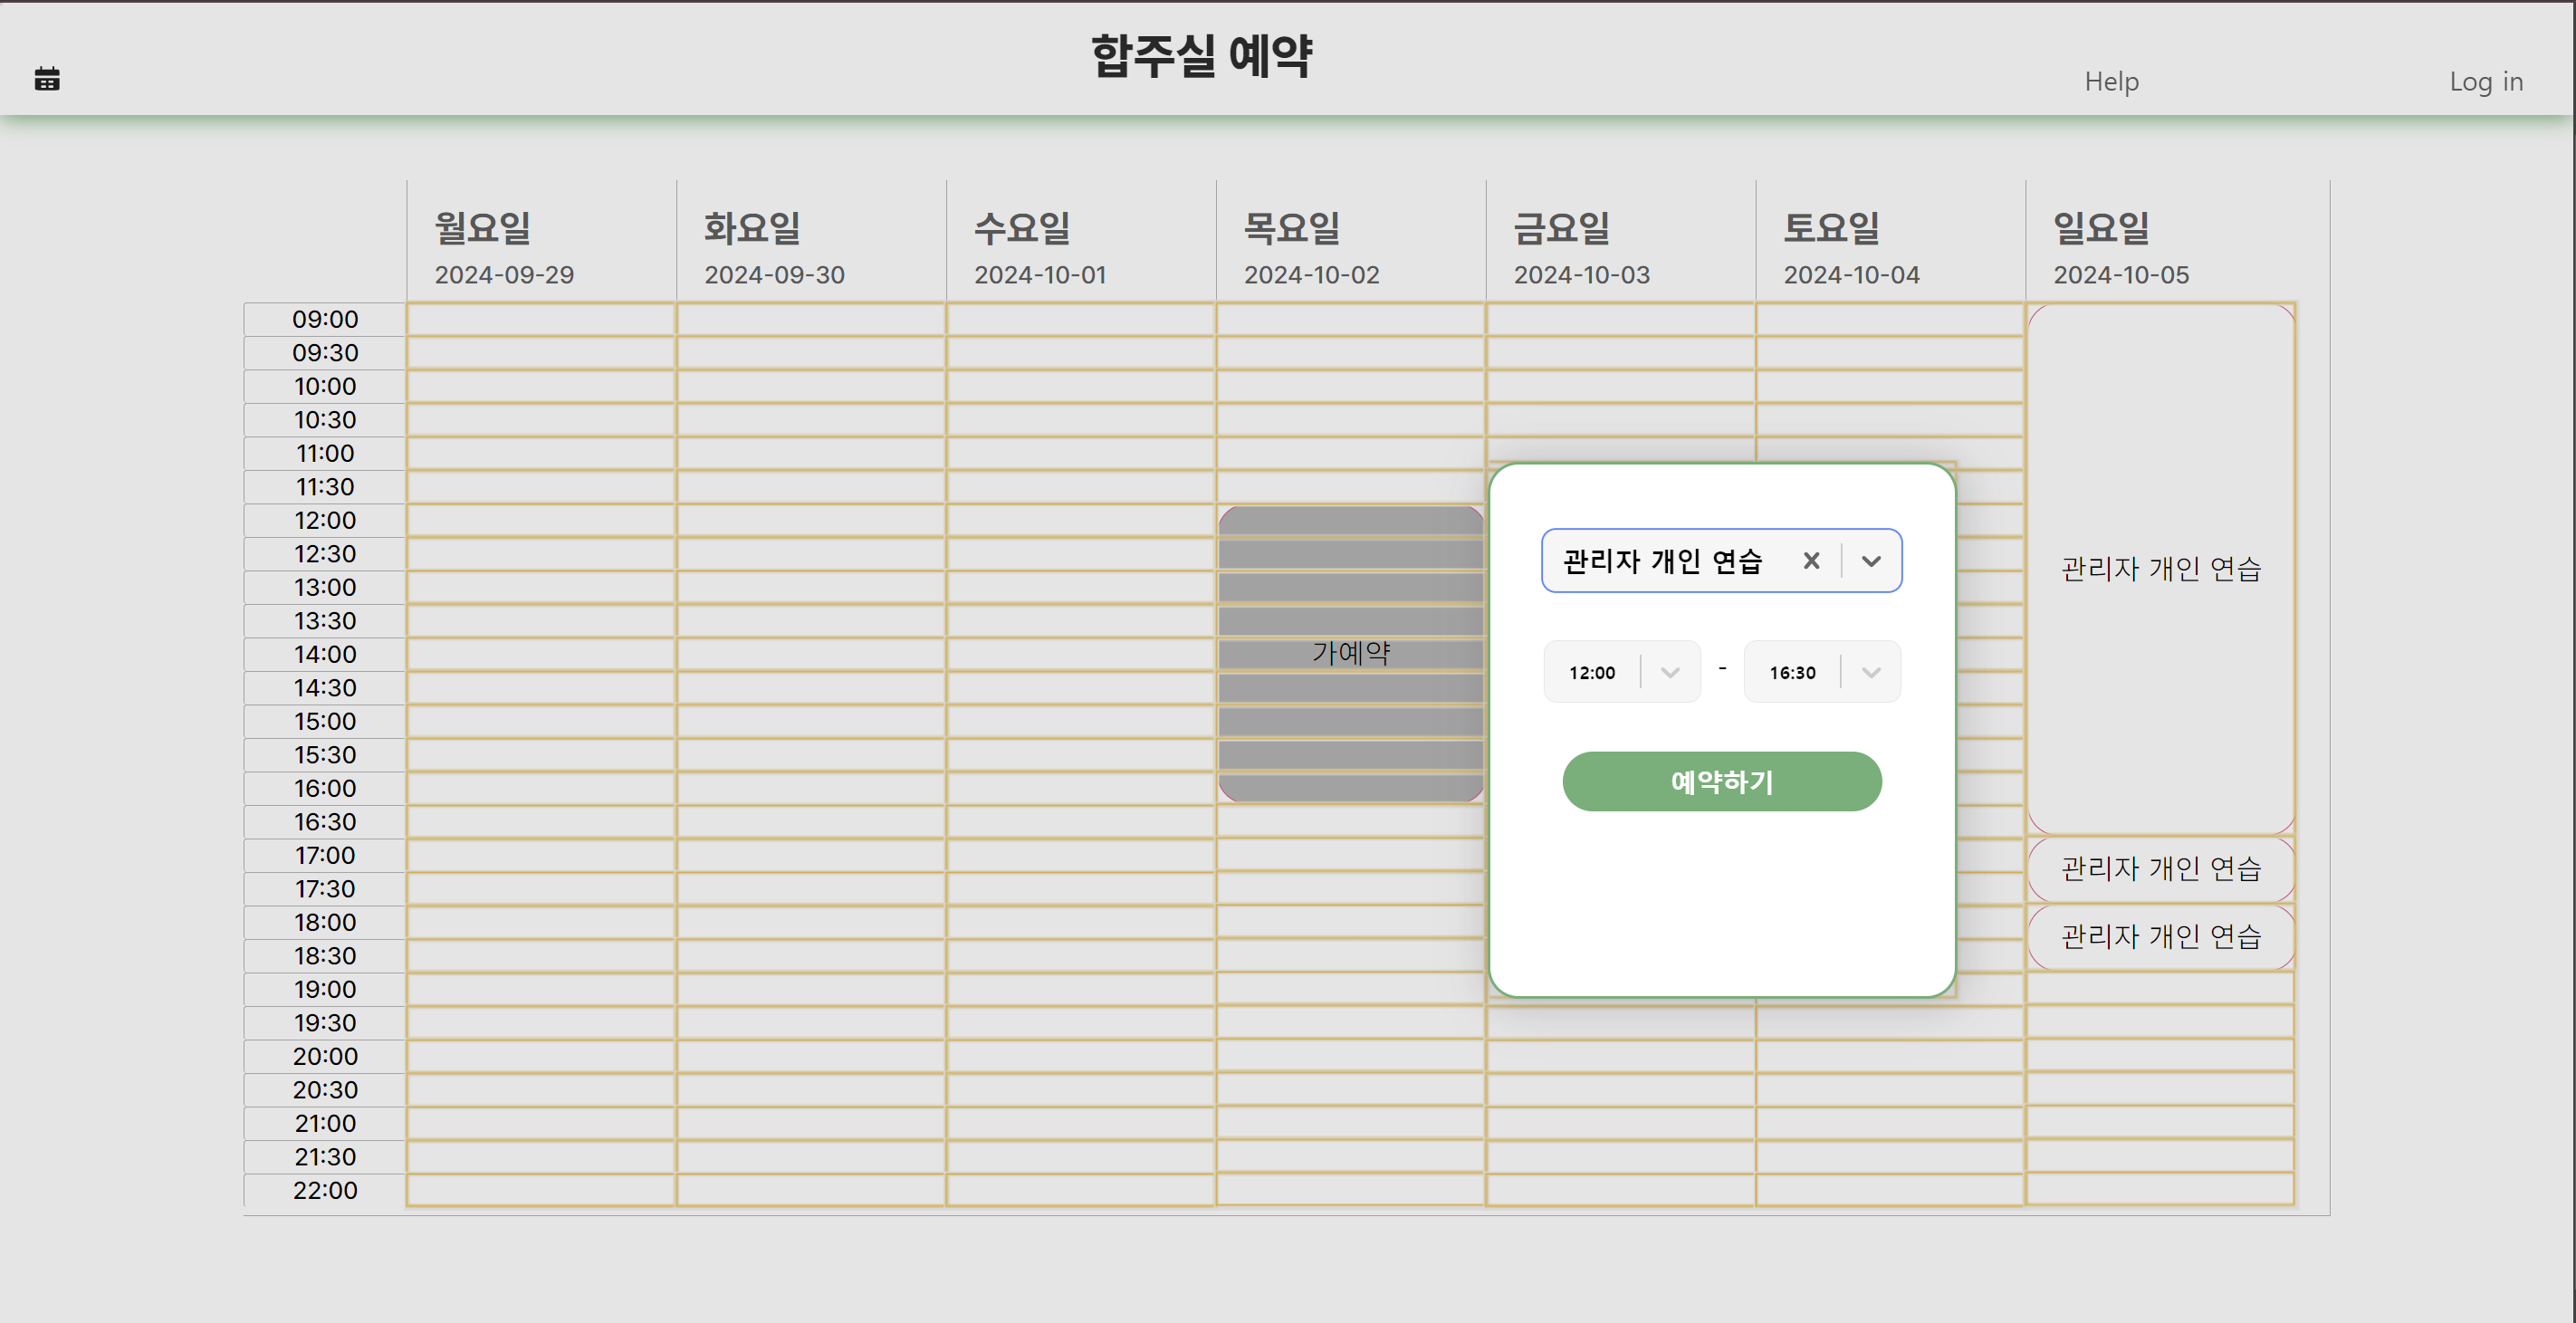Click the calendar icon in header
Viewport: 2576px width, 1323px height.
coord(47,79)
